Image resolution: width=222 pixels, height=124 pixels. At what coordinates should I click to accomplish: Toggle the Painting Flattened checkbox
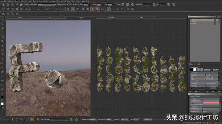203,101
